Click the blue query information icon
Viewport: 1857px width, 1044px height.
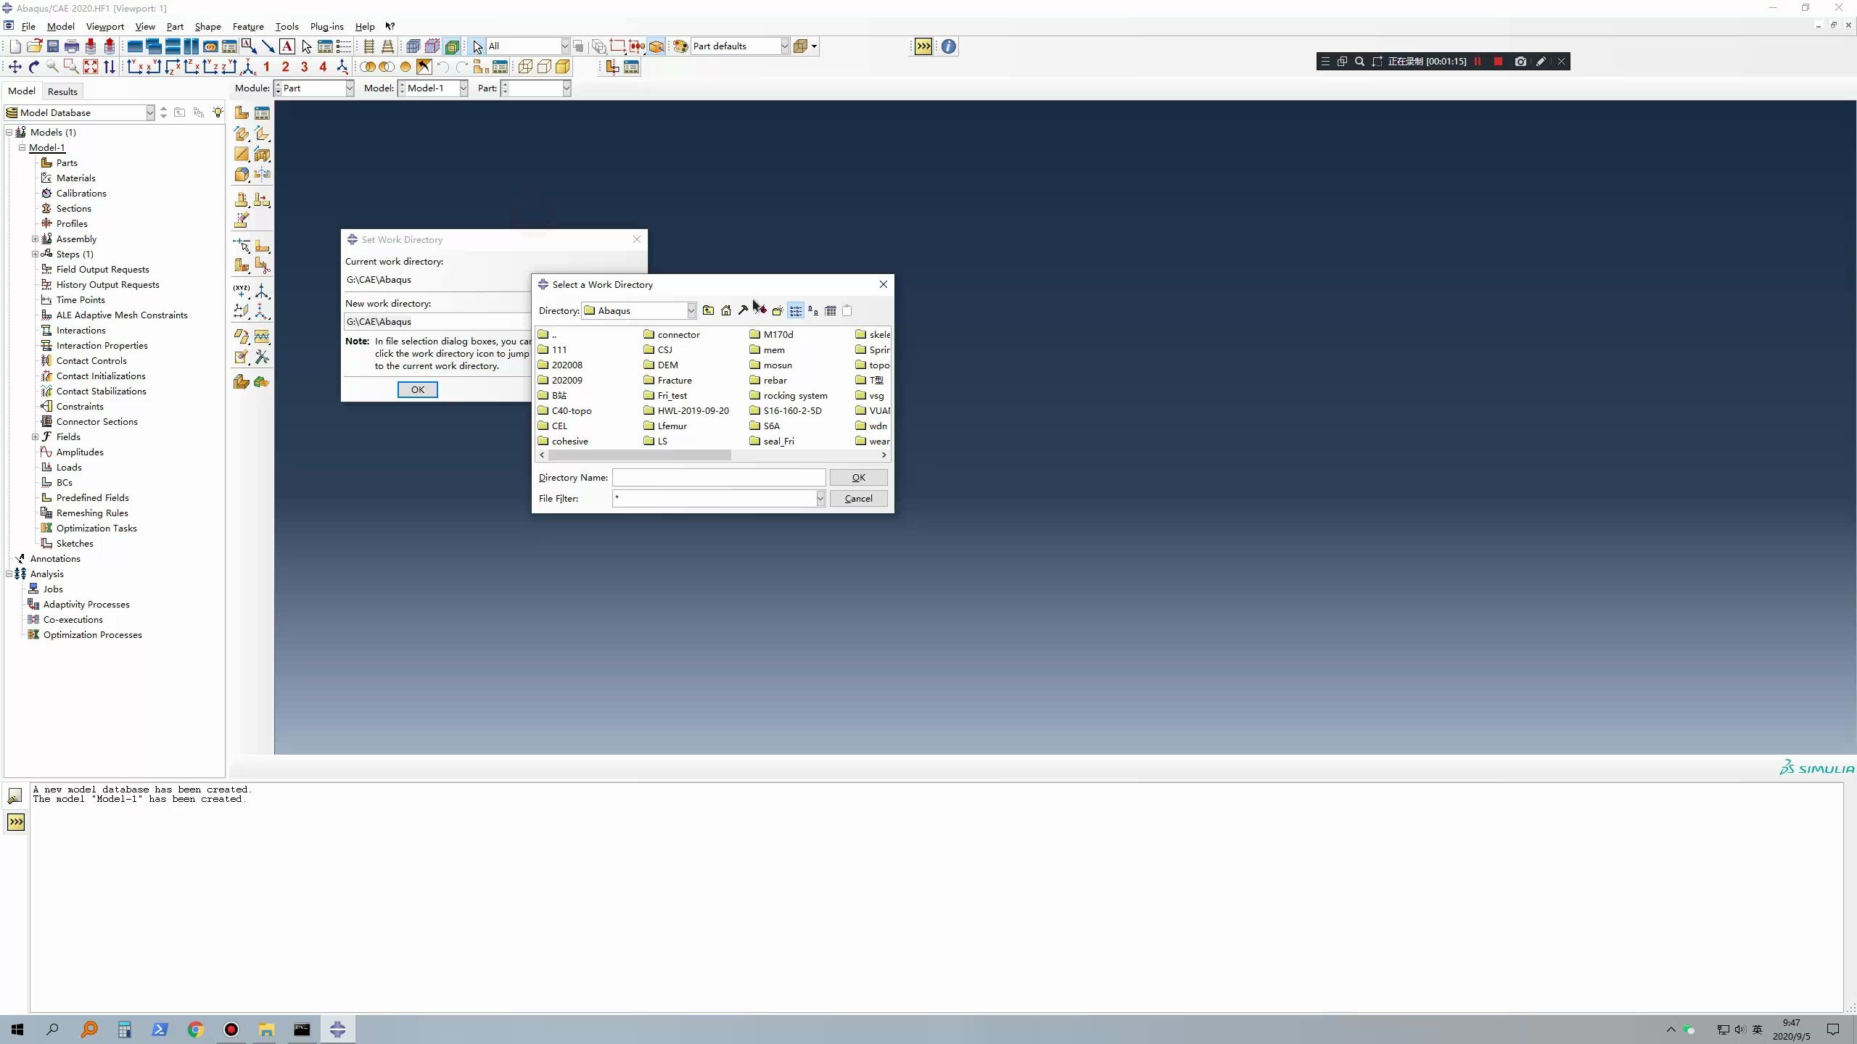(948, 46)
